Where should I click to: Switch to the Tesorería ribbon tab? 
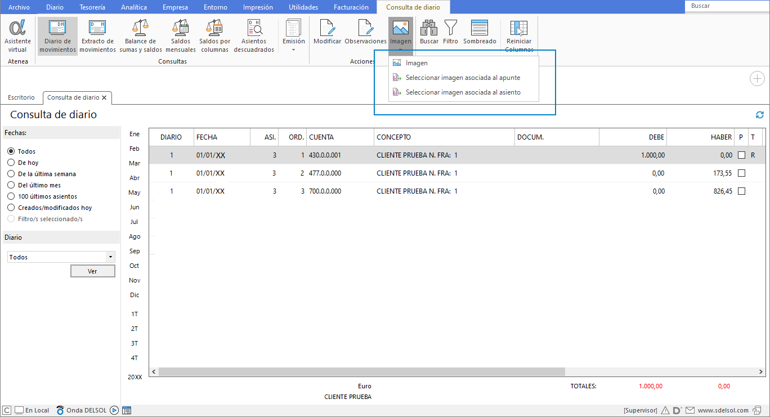(92, 7)
